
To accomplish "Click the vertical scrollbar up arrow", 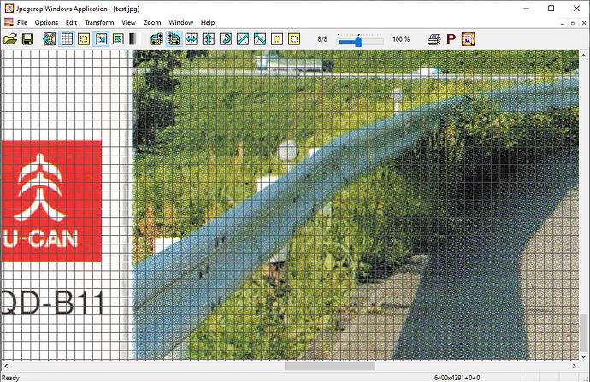I will tap(584, 56).
